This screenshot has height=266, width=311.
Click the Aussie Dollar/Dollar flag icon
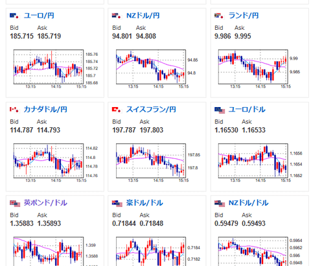(x=117, y=204)
